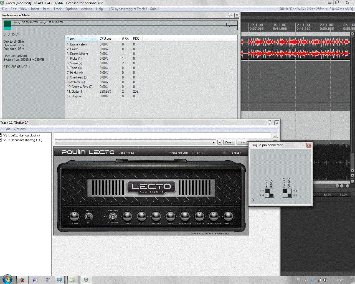This screenshot has width=355, height=284.
Task: Pin the Performance Meter window
Action: pos(230,15)
